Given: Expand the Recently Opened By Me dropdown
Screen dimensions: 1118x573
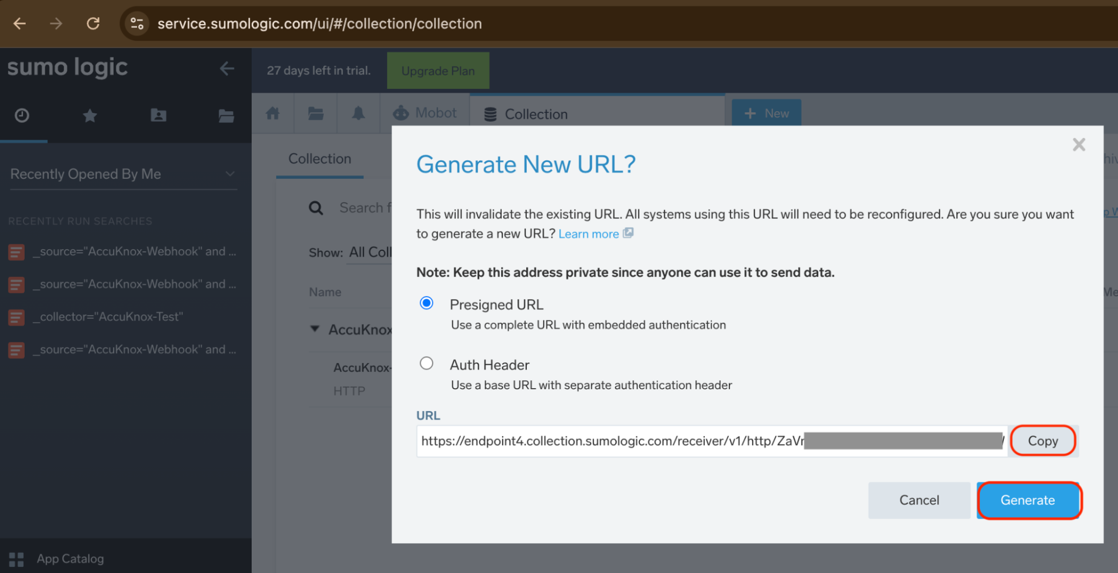Looking at the screenshot, I should click(123, 174).
